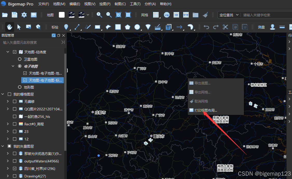The width and height of the screenshot is (292, 179).
Task: Toggle the 一起钓鱼256_his checkbox
Action: coord(15,117)
